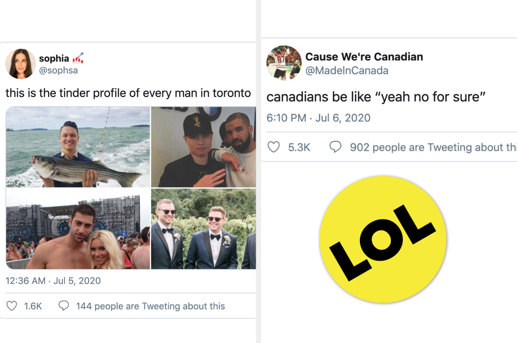The width and height of the screenshot is (517, 343).
Task: Open "144 people are Tweeting about this"
Action: (x=151, y=306)
